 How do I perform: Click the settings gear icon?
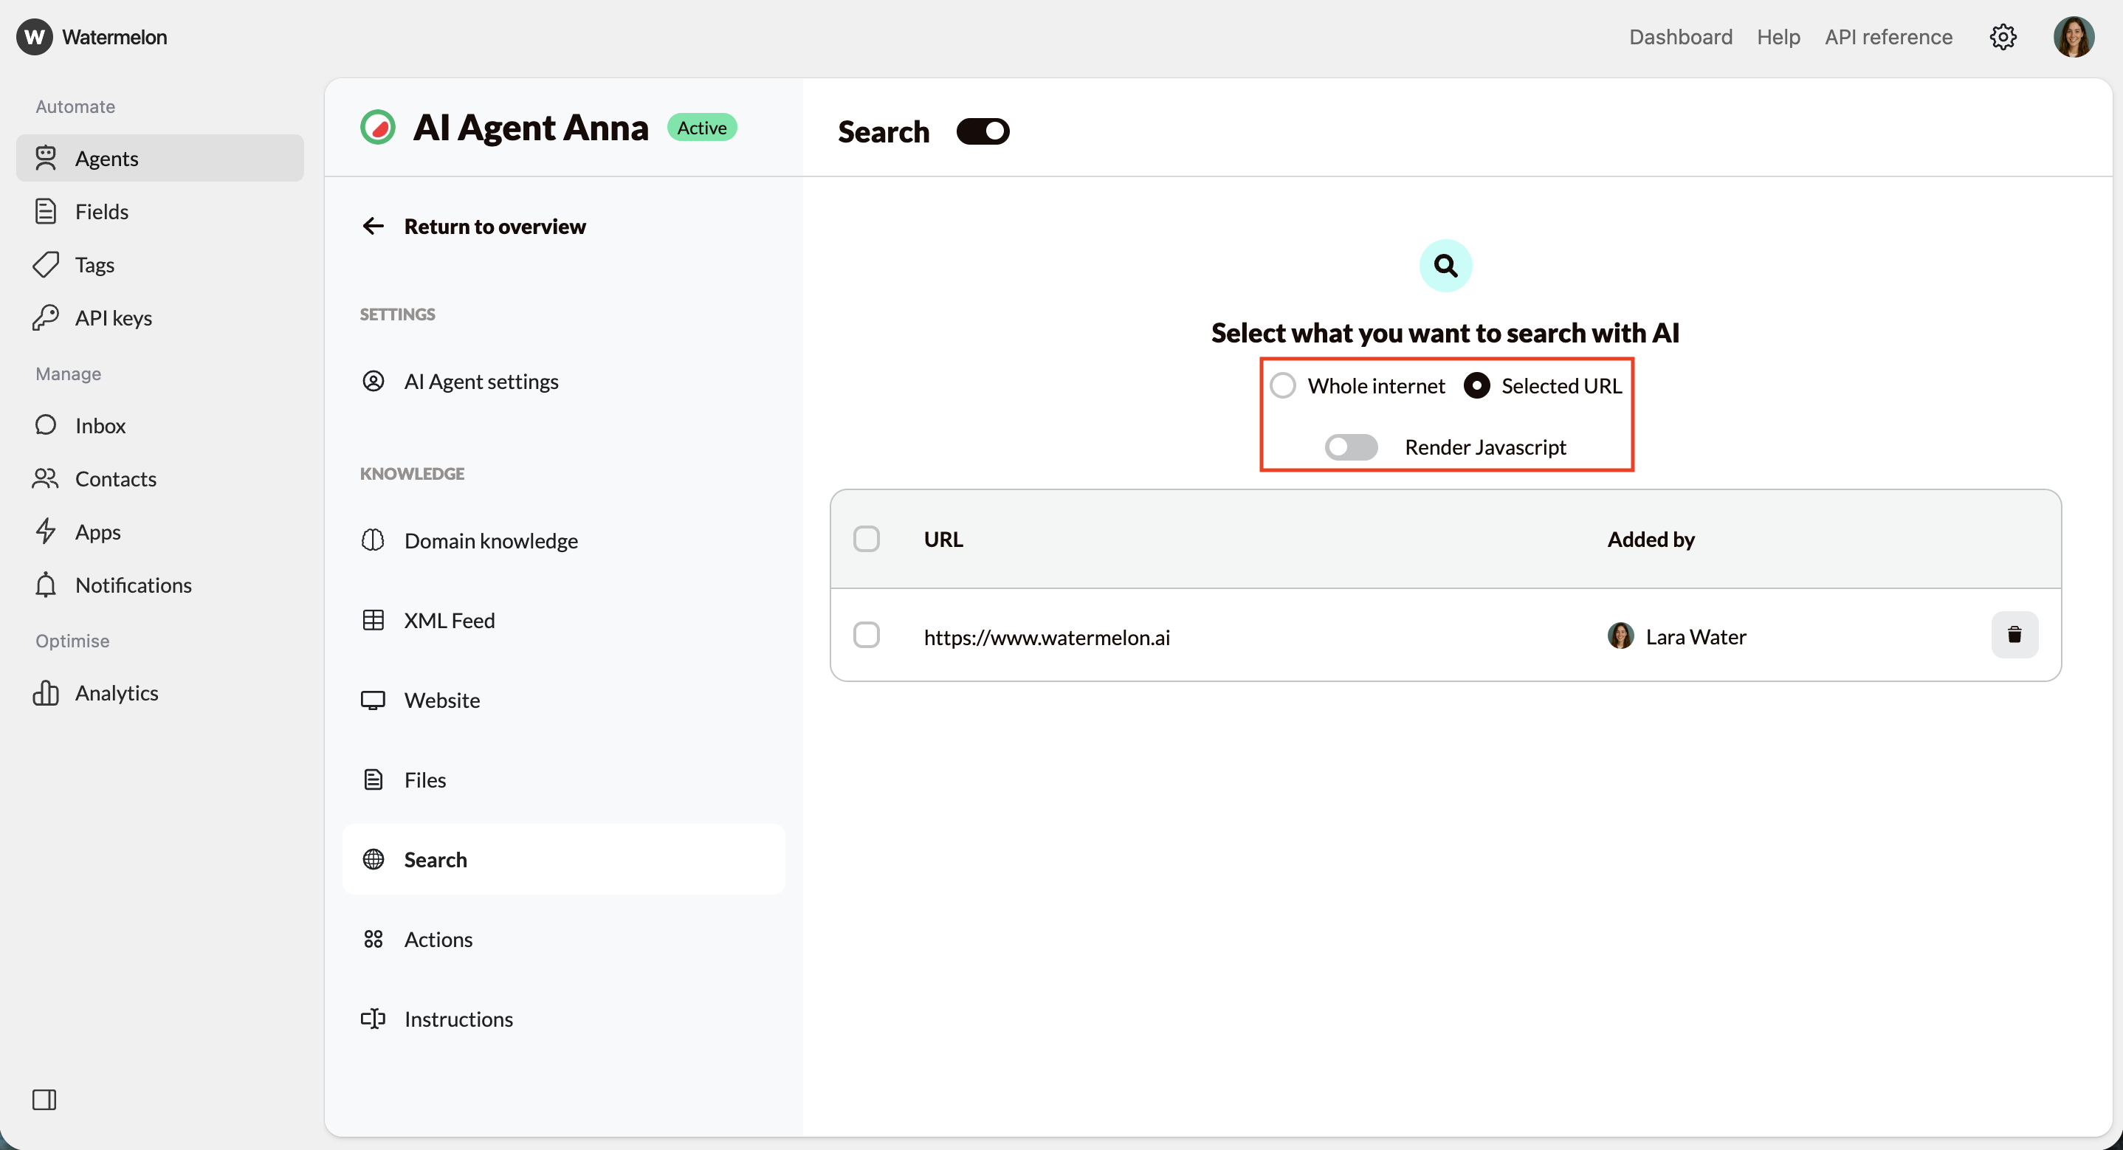[2003, 37]
